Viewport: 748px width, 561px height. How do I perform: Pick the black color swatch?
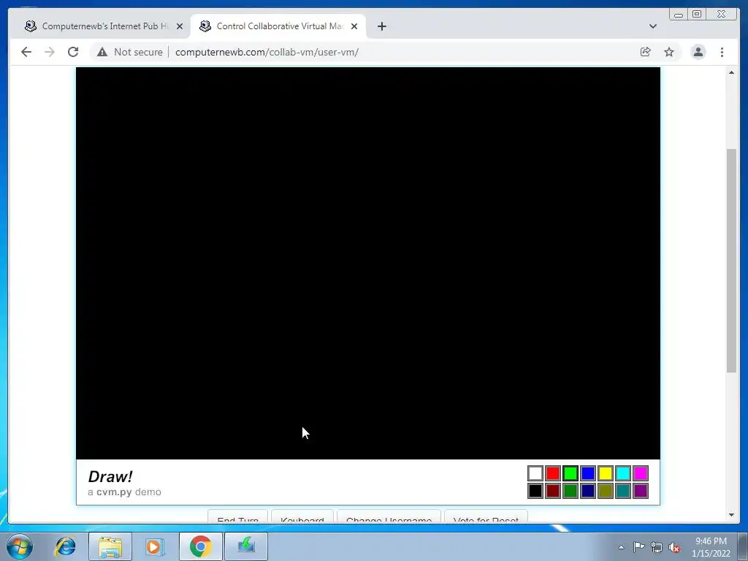pyautogui.click(x=535, y=491)
